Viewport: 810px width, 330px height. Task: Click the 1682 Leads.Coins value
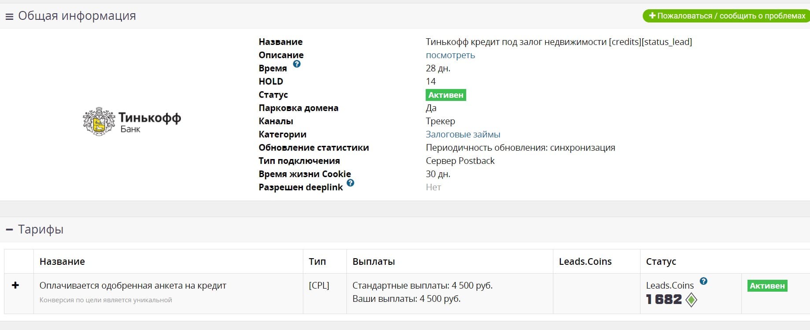[664, 300]
